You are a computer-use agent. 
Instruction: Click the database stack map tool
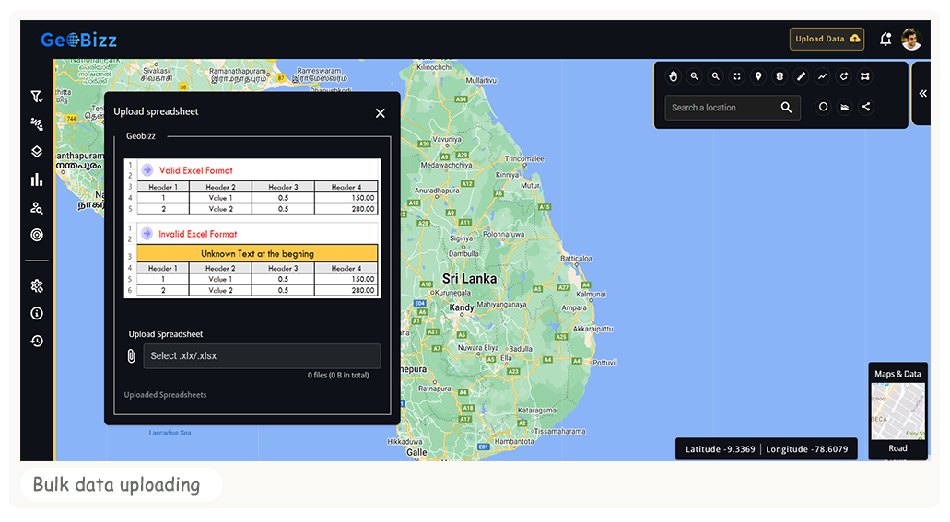pos(780,76)
